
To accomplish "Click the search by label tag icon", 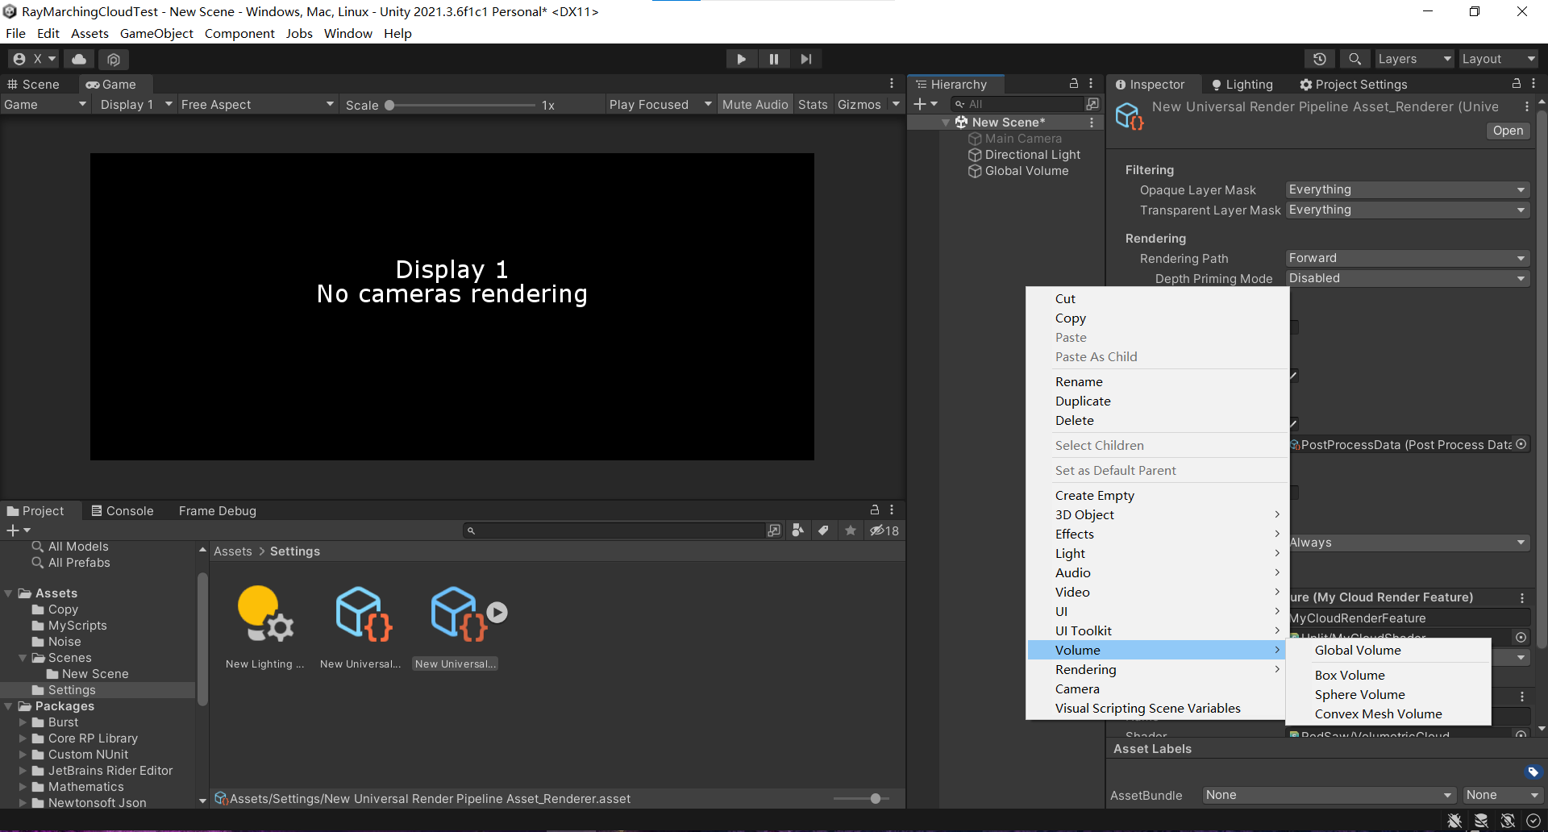I will tap(823, 530).
